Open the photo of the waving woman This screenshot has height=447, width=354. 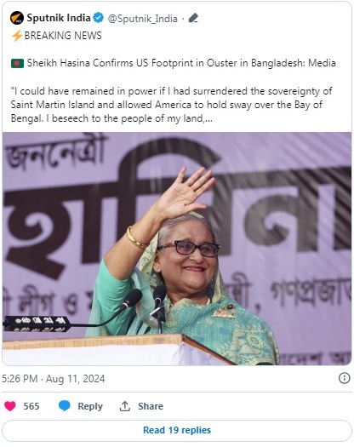177,249
